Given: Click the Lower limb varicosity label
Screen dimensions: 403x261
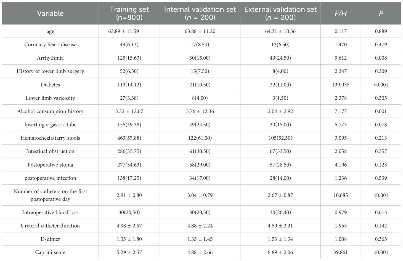Looking at the screenshot, I should pyautogui.click(x=50, y=98).
